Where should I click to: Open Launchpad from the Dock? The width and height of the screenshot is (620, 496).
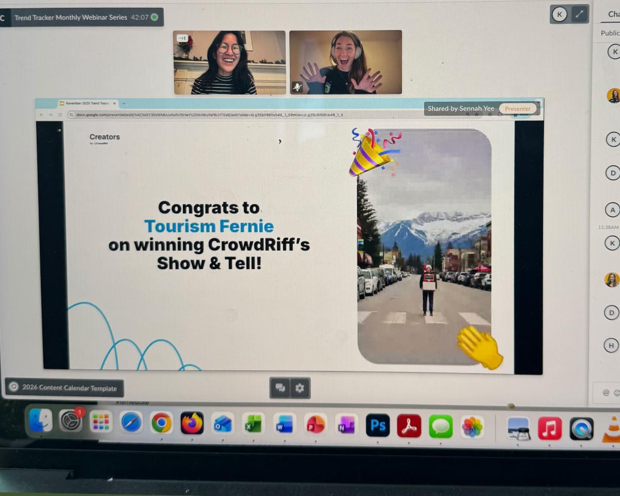101,422
